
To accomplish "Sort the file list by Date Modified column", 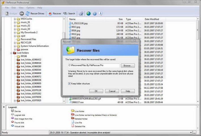I will (152, 19).
